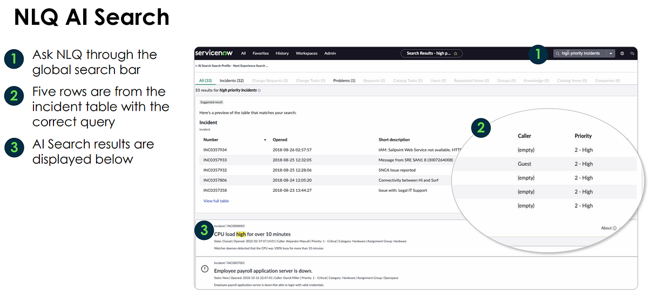Image resolution: width=648 pixels, height=301 pixels.
Task: Click the info icon beside high priority incidents
Action: click(x=259, y=90)
